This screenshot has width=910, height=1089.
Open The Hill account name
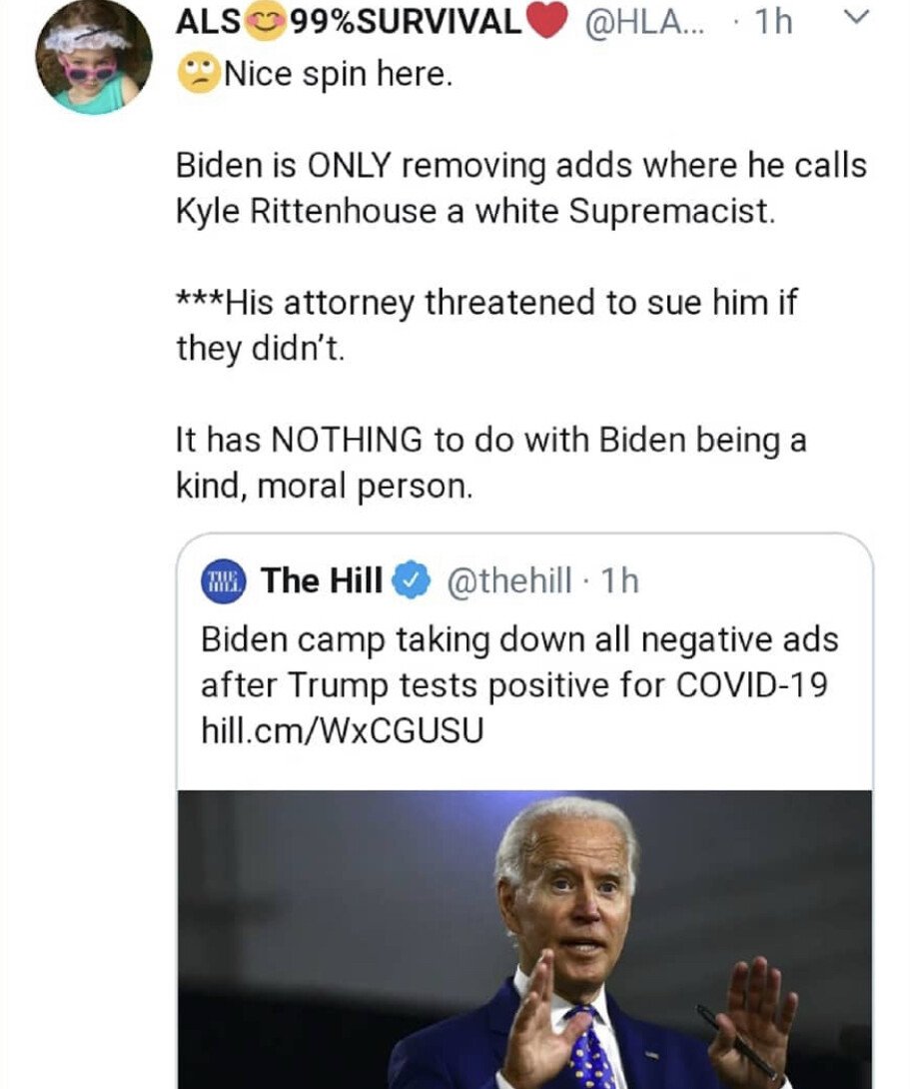click(x=321, y=580)
